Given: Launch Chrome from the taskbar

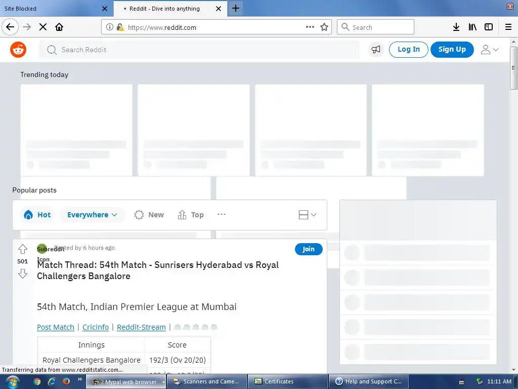Looking at the screenshot, I should click(x=36, y=381).
